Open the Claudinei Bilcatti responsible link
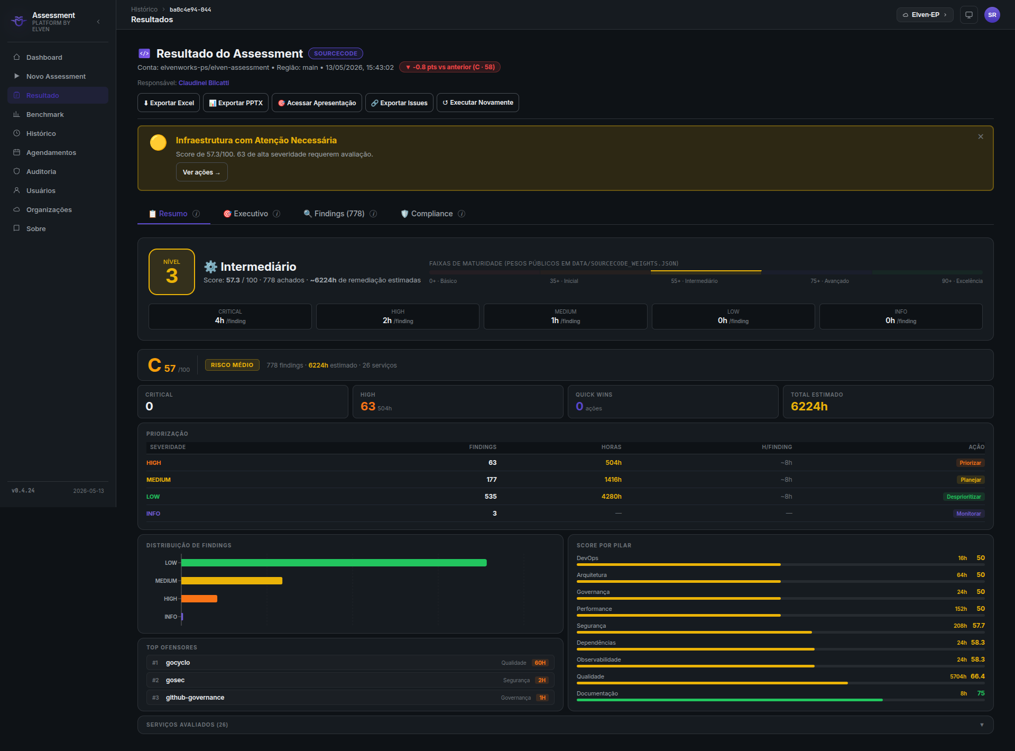The width and height of the screenshot is (1015, 751). [204, 83]
